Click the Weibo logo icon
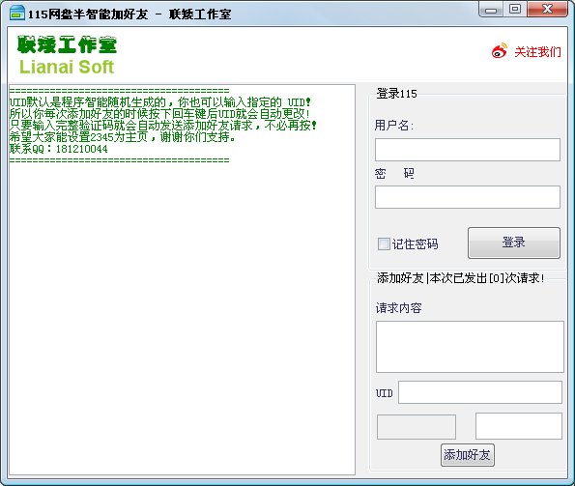The height and width of the screenshot is (486, 575). 500,51
